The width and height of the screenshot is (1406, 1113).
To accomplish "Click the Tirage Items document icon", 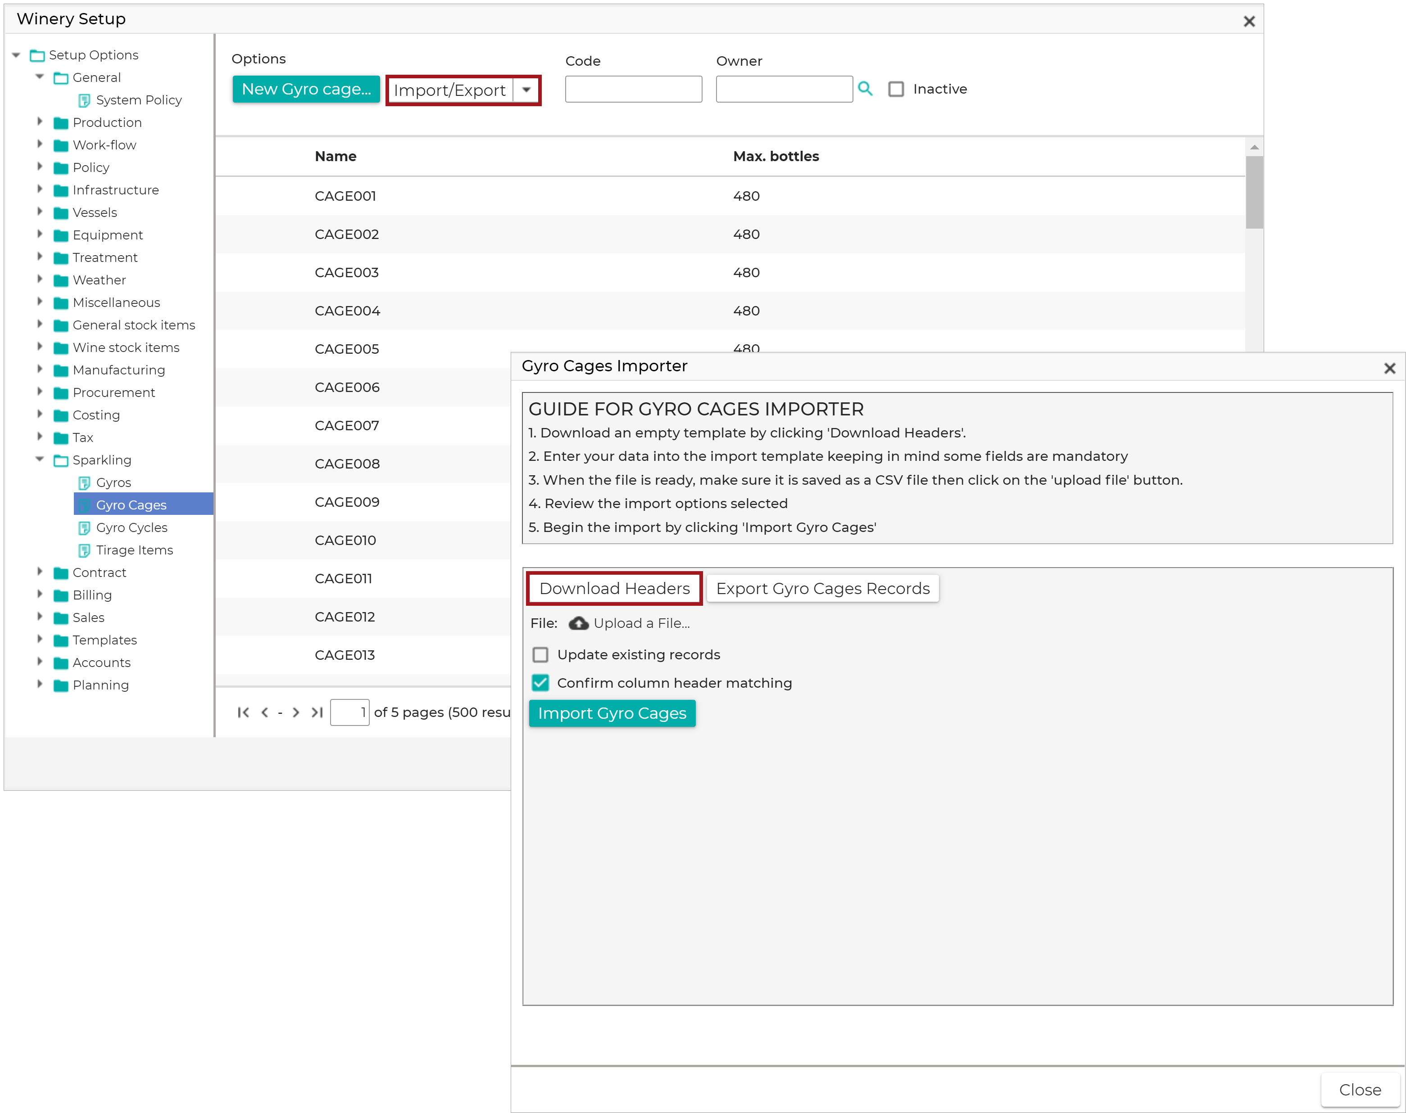I will (84, 550).
